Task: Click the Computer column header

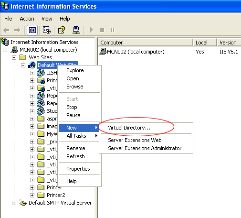Action: [x=145, y=43]
